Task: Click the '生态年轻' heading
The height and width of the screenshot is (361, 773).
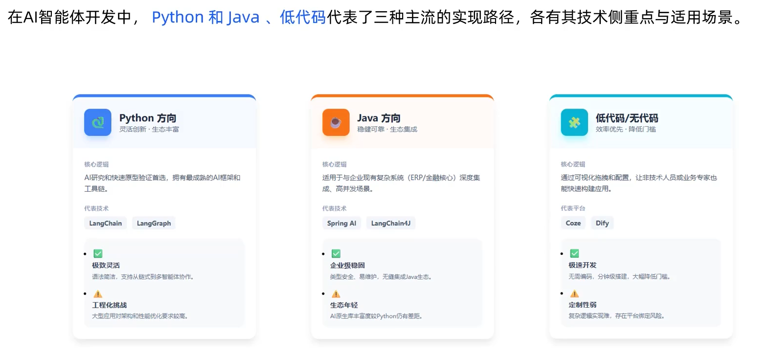Action: pyautogui.click(x=344, y=305)
